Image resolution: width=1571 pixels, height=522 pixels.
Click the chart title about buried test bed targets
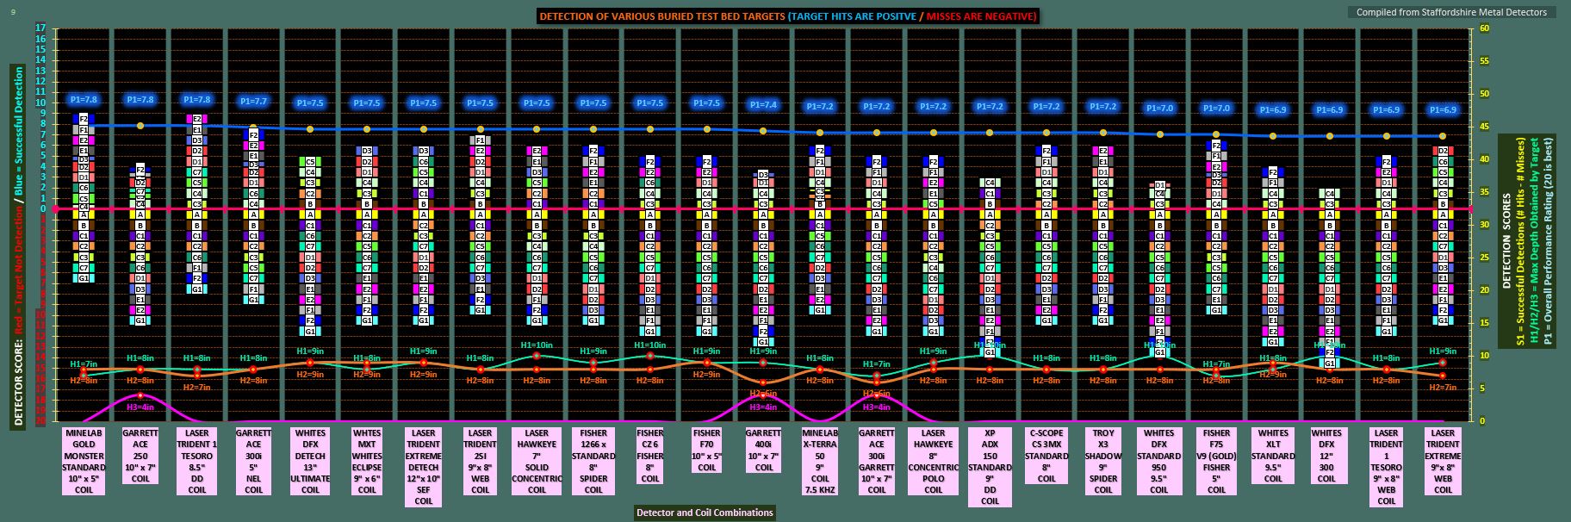(787, 16)
